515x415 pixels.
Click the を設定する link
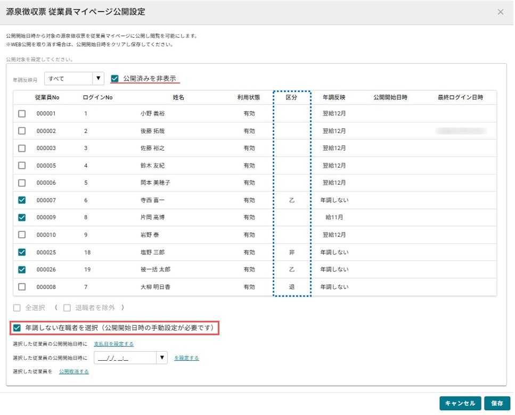point(186,358)
